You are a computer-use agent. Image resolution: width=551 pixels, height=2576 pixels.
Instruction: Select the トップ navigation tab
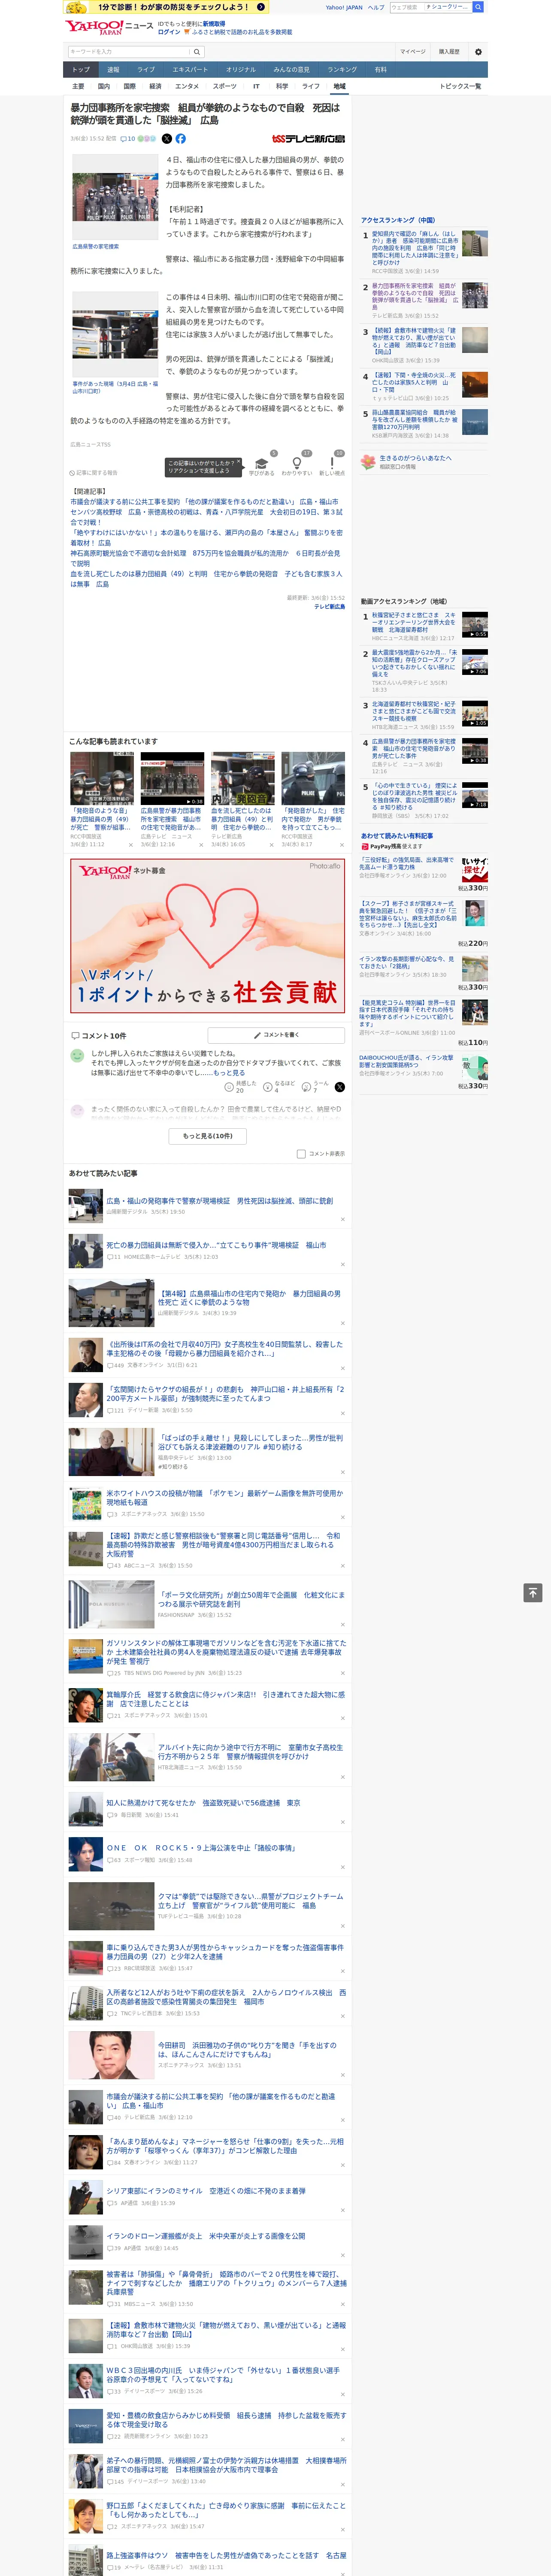(x=81, y=70)
